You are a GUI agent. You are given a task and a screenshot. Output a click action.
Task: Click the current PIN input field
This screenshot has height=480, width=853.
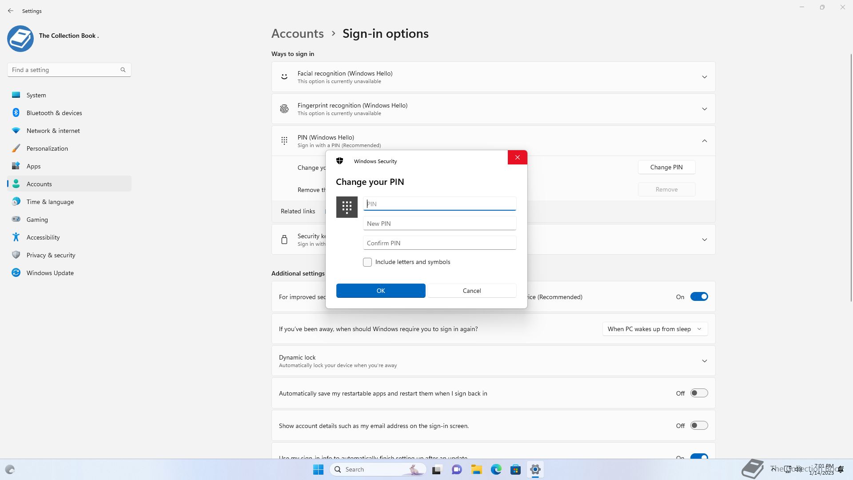coord(440,204)
